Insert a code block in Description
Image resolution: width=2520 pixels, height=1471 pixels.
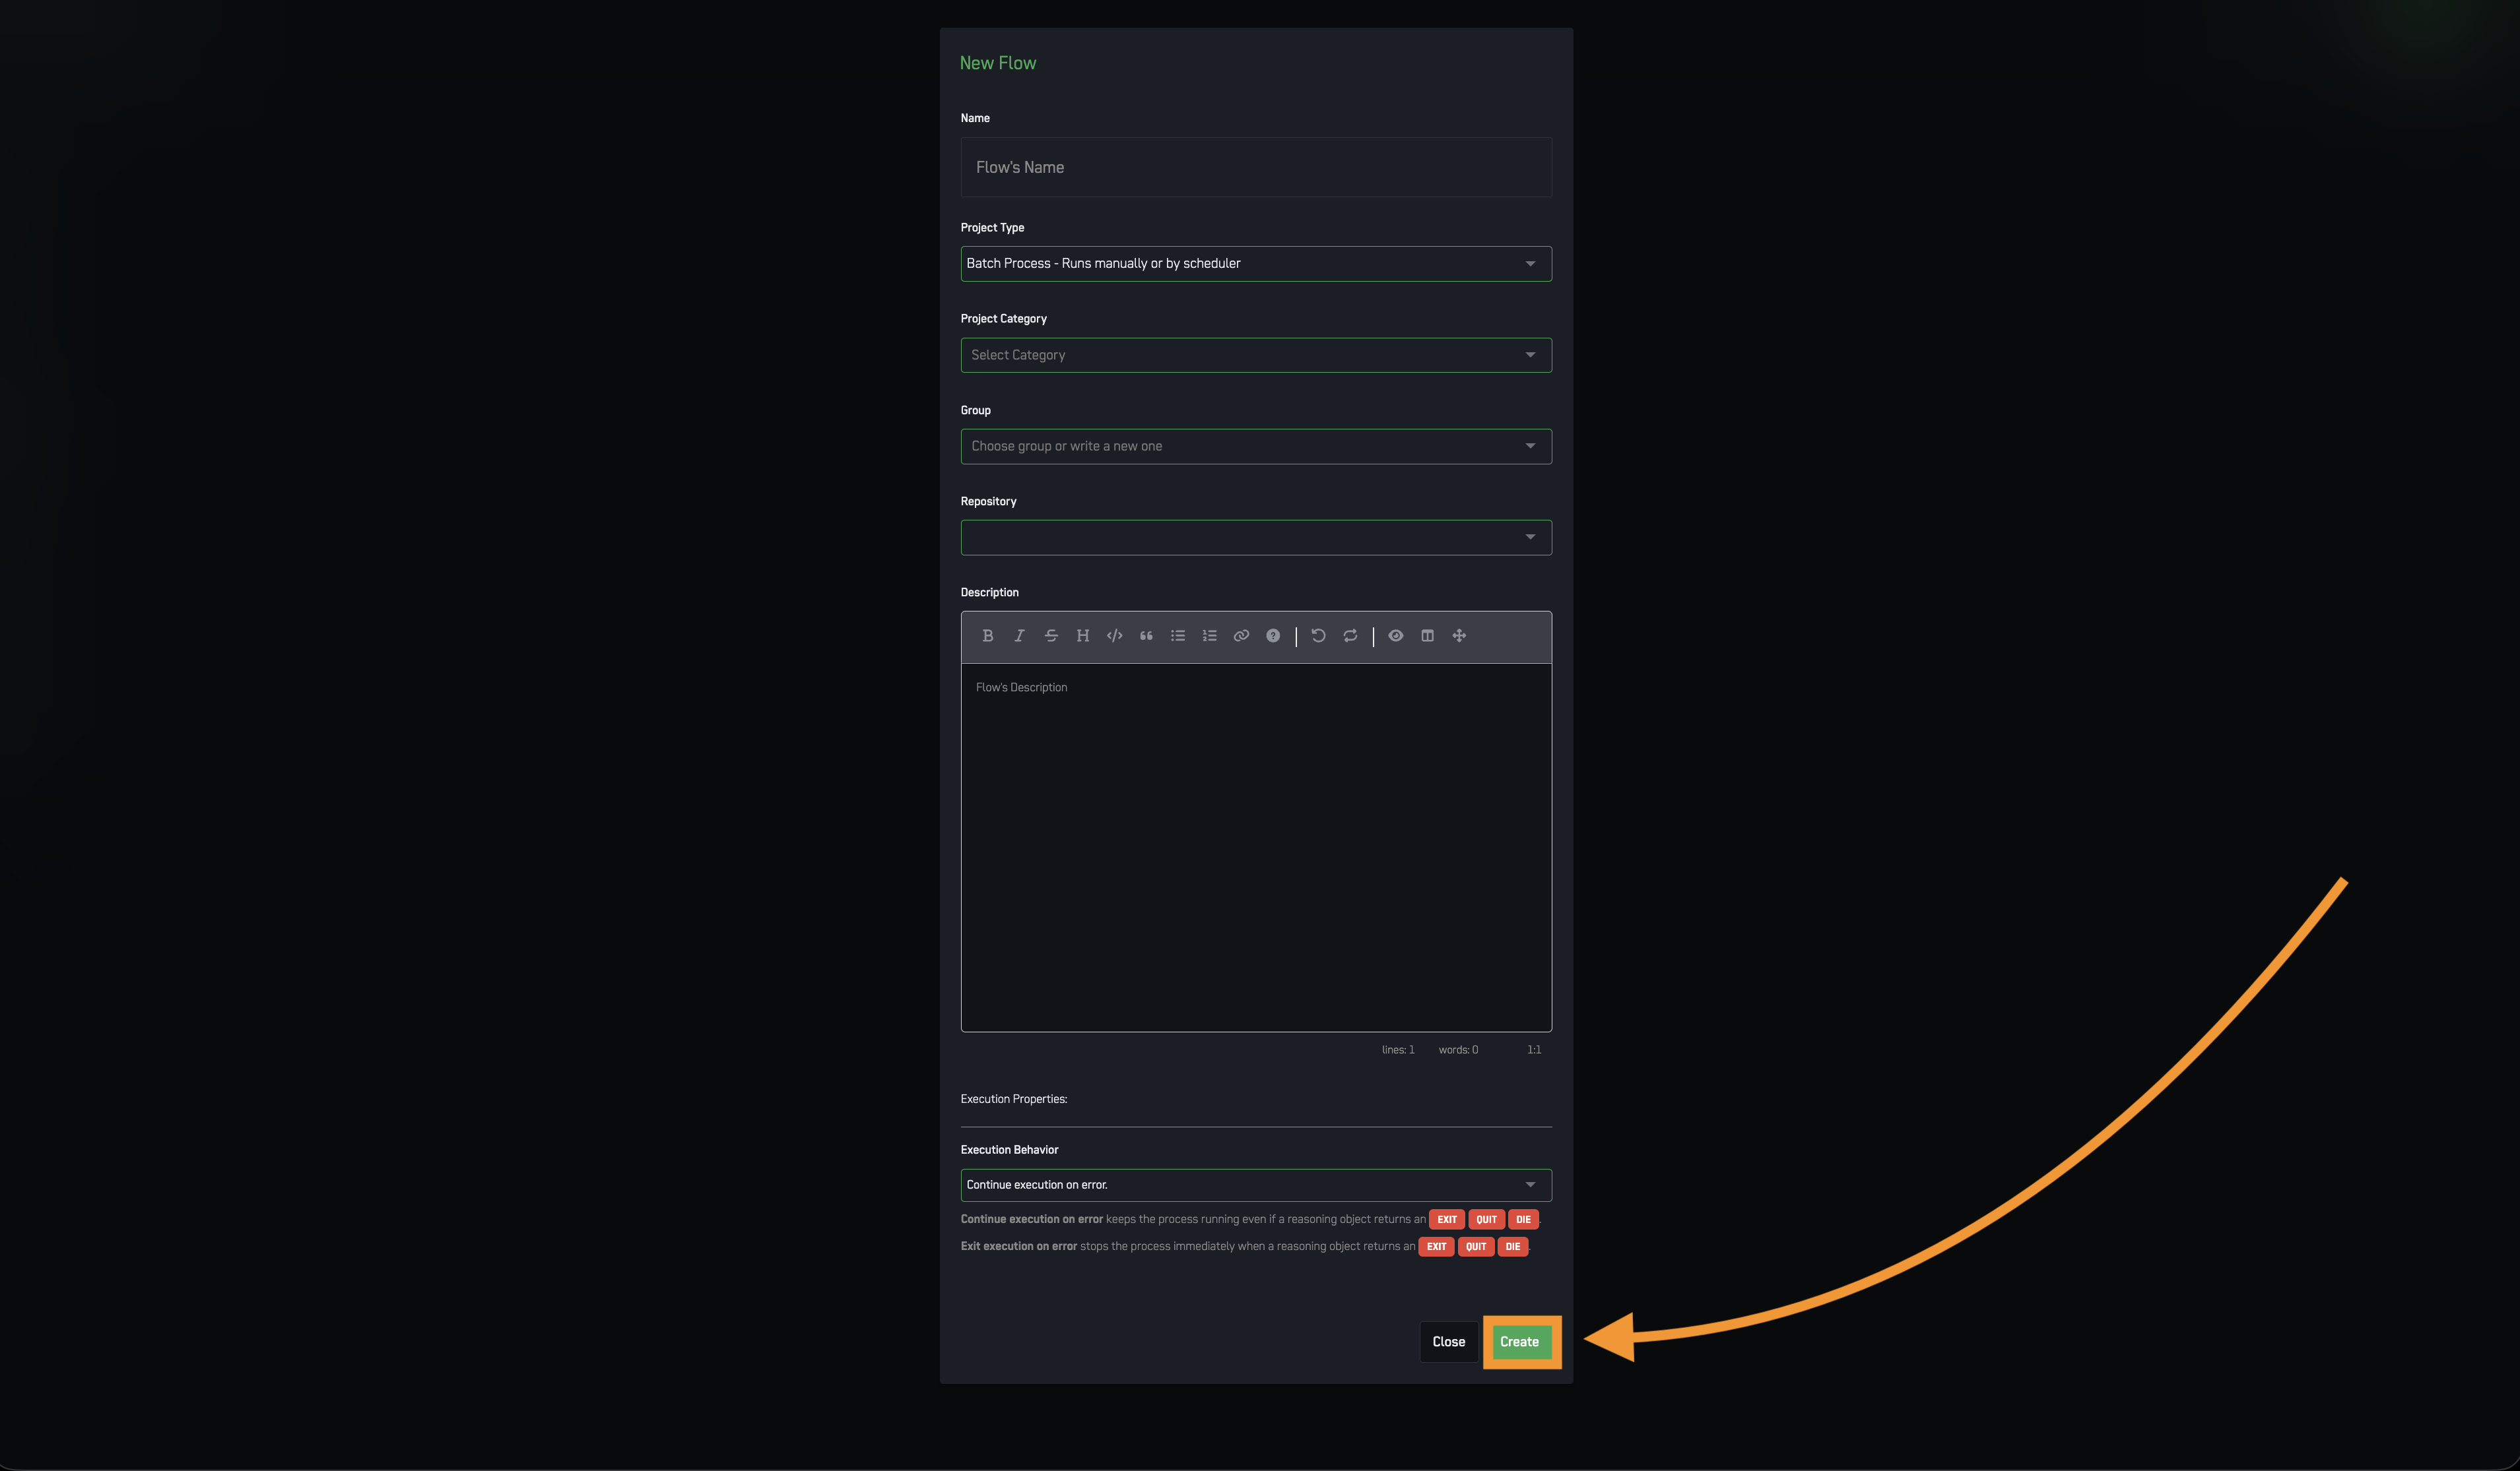pyautogui.click(x=1115, y=636)
